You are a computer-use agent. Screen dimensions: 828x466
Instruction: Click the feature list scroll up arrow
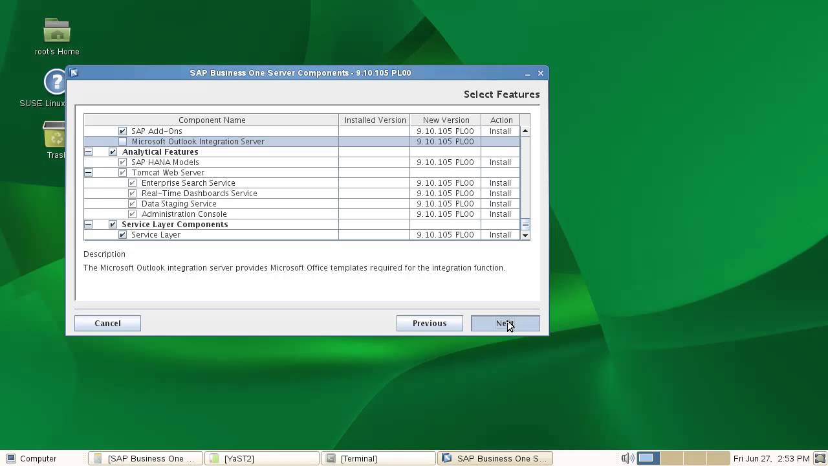pyautogui.click(x=525, y=131)
